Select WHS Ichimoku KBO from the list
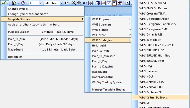Image resolution: width=190 pixels, height=108 pixels. pos(152,82)
